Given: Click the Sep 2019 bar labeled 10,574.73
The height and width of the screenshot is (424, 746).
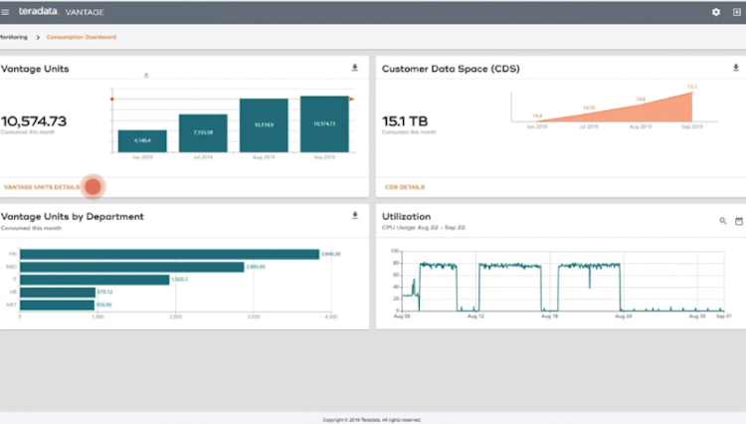Looking at the screenshot, I should tap(324, 124).
